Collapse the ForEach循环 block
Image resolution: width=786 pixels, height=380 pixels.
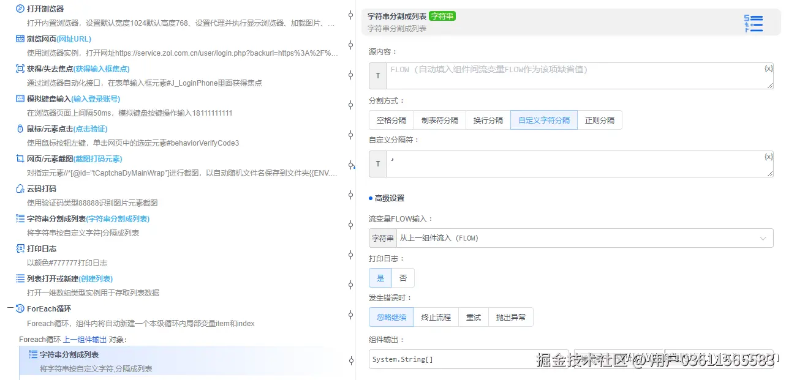click(x=10, y=308)
